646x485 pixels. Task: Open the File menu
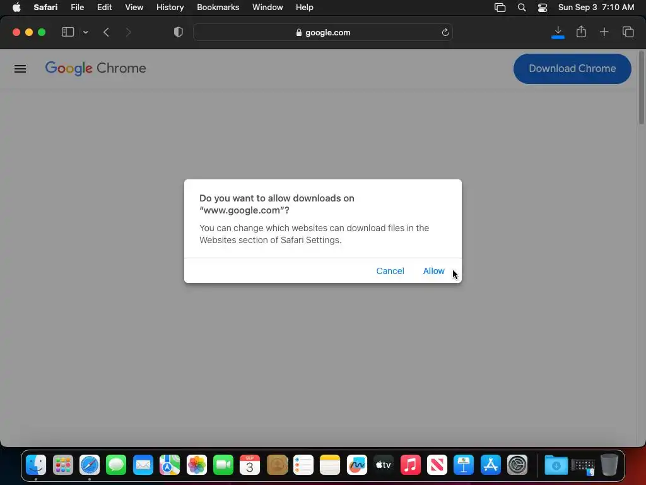(x=77, y=8)
